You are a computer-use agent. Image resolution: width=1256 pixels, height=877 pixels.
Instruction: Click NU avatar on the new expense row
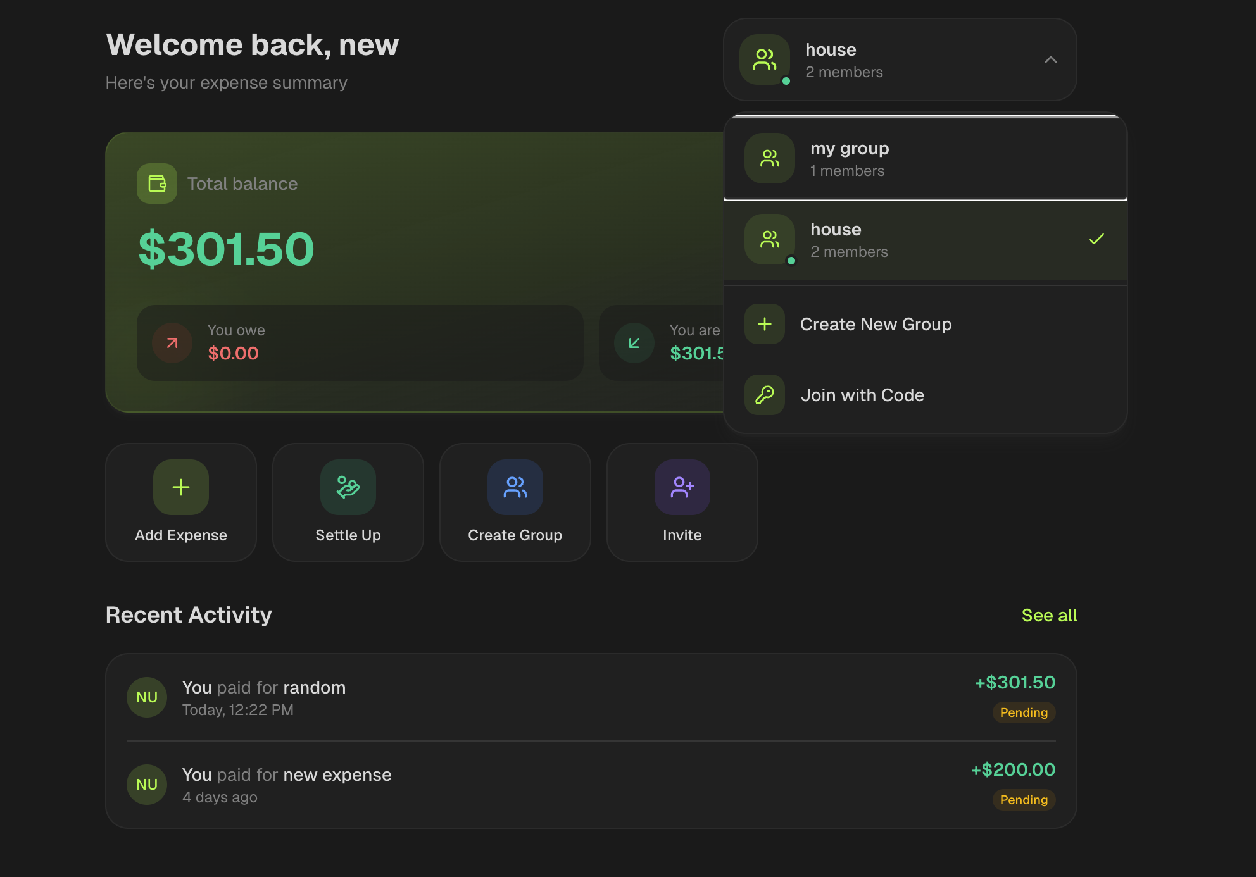point(147,785)
